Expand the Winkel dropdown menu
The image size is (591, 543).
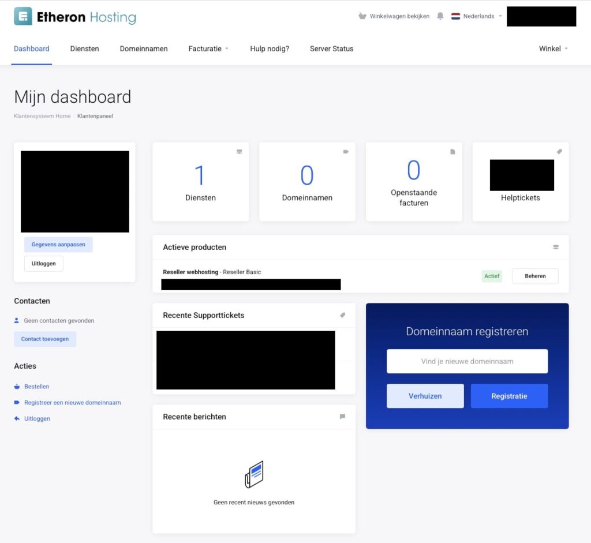553,48
